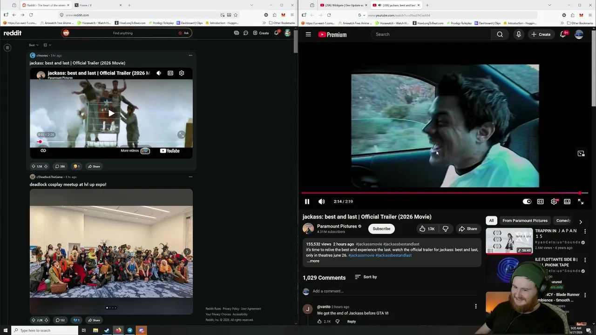Open settings on Reddit embedded video
This screenshot has height=335, width=596.
(182, 73)
